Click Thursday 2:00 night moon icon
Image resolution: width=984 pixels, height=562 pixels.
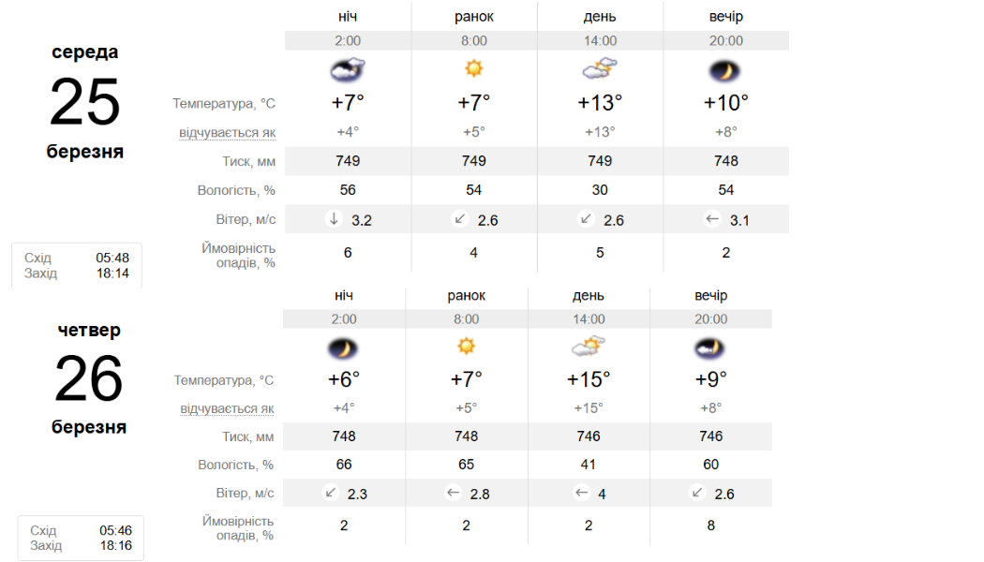(x=343, y=348)
